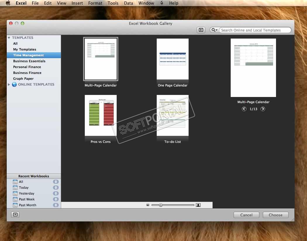This screenshot has width=307, height=241.
Task: Open the Window menu
Action: pyautogui.click(x=146, y=3)
